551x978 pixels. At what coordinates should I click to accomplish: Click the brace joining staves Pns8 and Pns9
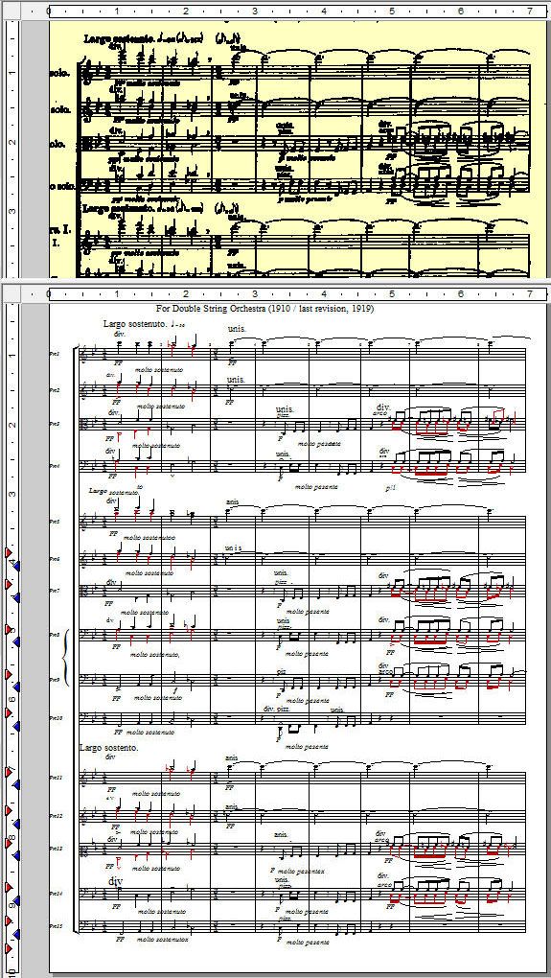[67, 658]
